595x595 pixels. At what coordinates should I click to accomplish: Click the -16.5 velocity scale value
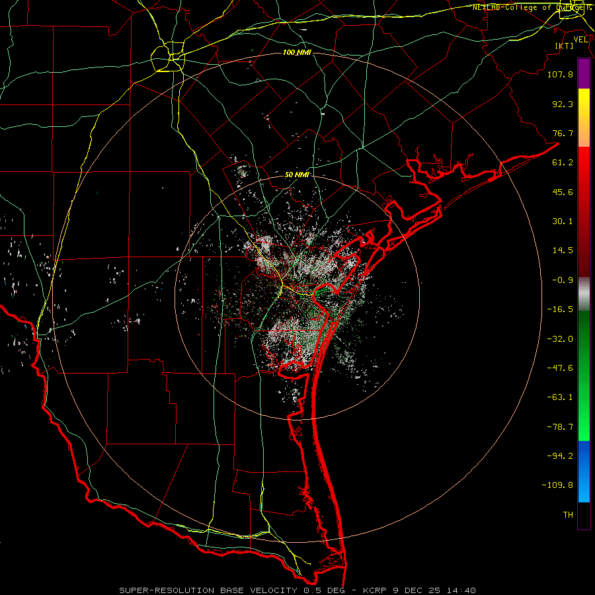[560, 309]
